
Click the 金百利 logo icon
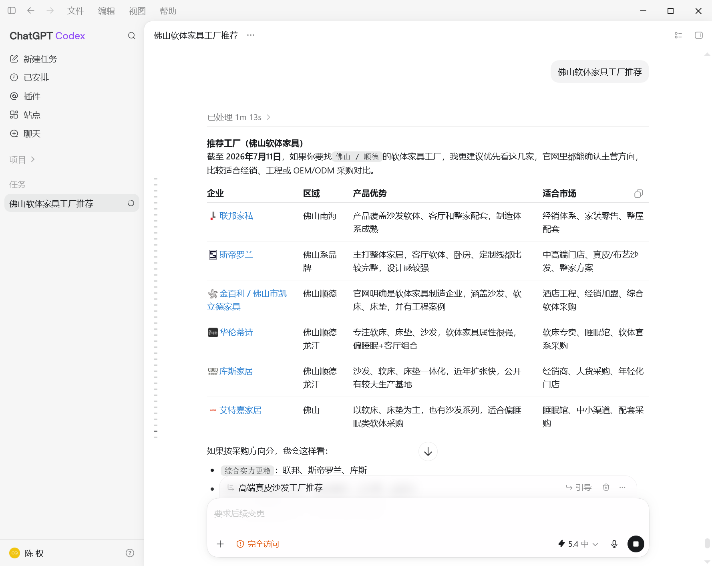click(213, 294)
